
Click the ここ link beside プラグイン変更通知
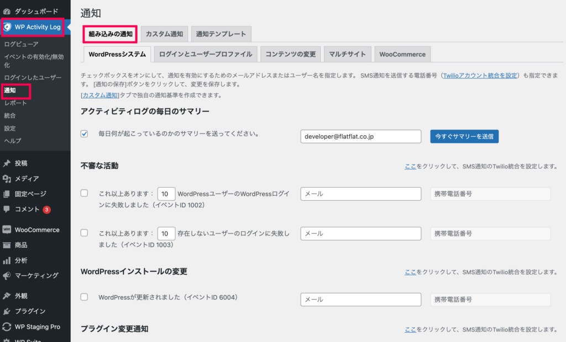(411, 329)
